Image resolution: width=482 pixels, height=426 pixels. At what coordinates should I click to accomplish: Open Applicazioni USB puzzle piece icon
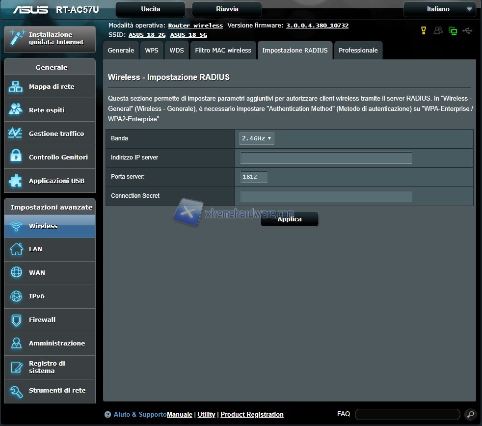coord(16,181)
